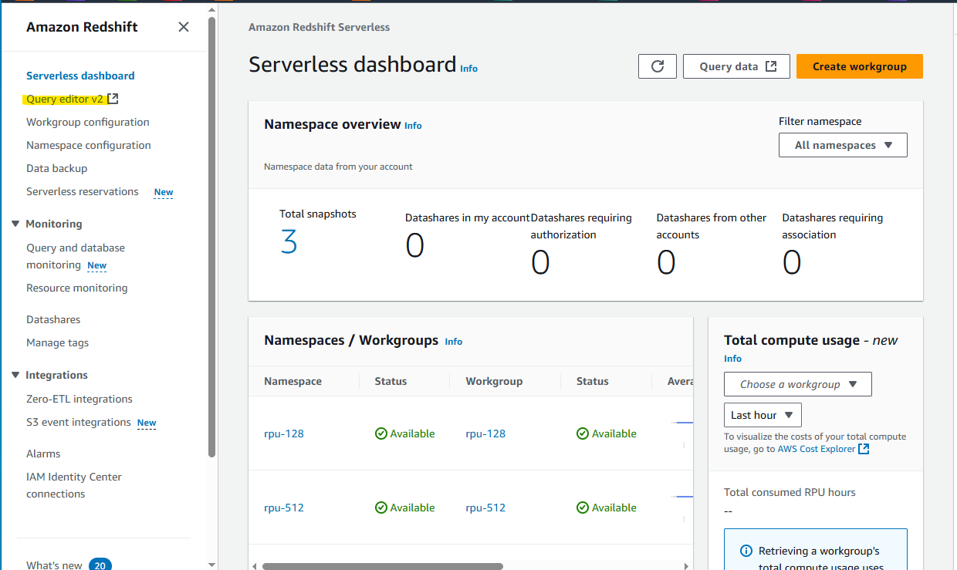Click the New badge beside S3 event integrations
957x570 pixels.
tap(147, 423)
